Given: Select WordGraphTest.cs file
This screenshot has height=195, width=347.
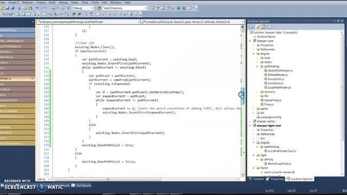Looking at the screenshot, I should [x=279, y=164].
